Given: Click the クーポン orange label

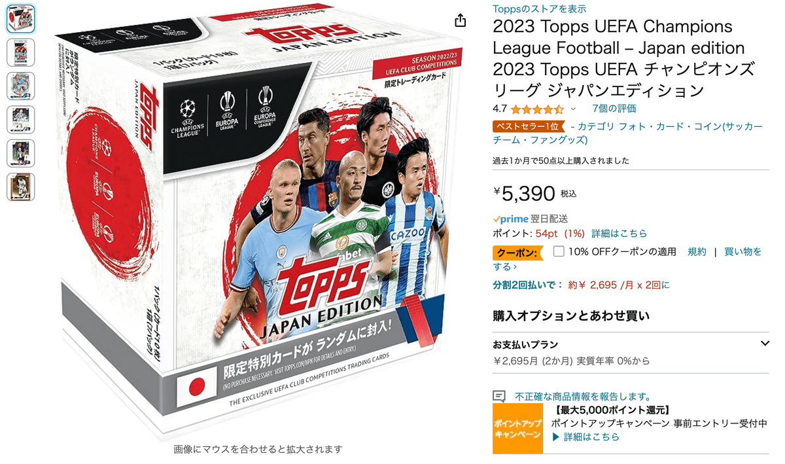Looking at the screenshot, I should [x=517, y=252].
